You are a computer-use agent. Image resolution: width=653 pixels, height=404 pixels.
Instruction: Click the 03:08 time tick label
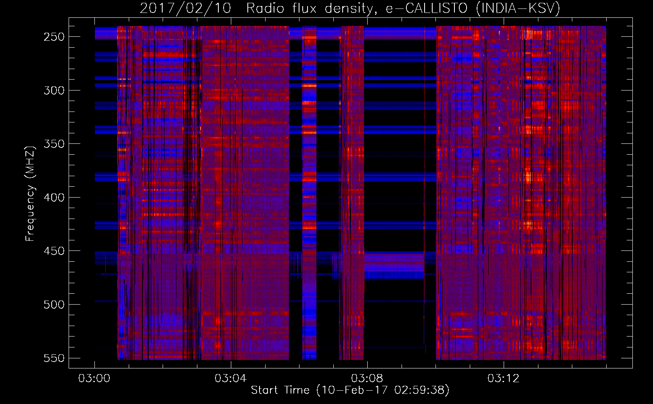[x=367, y=379]
